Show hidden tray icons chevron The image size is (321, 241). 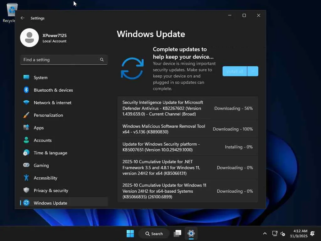(265, 233)
